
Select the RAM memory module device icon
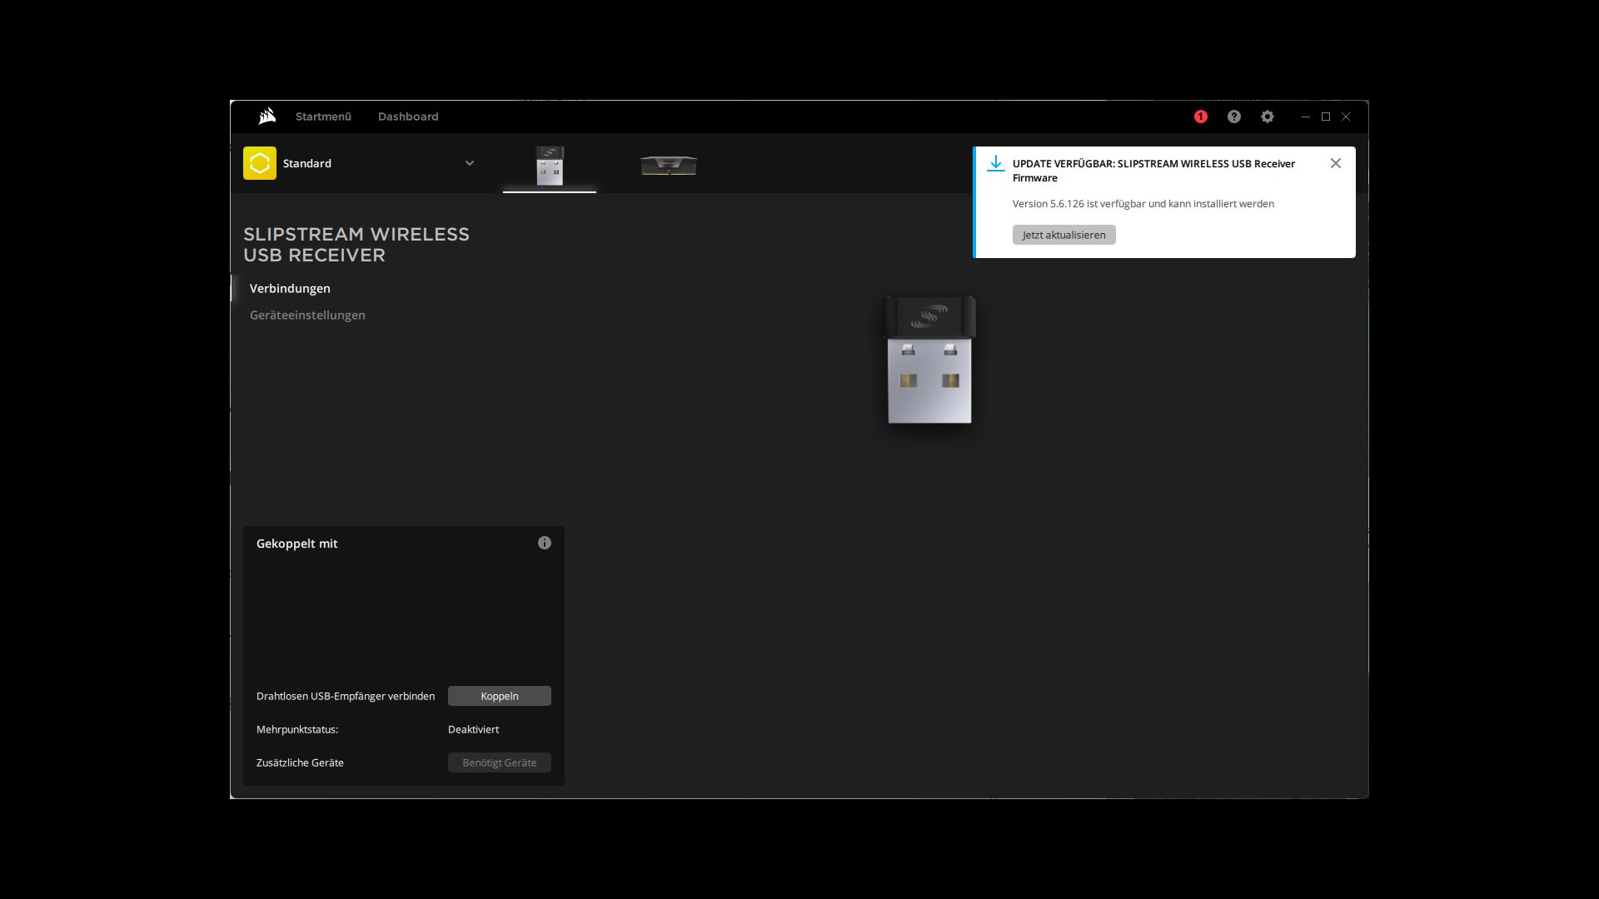669,166
